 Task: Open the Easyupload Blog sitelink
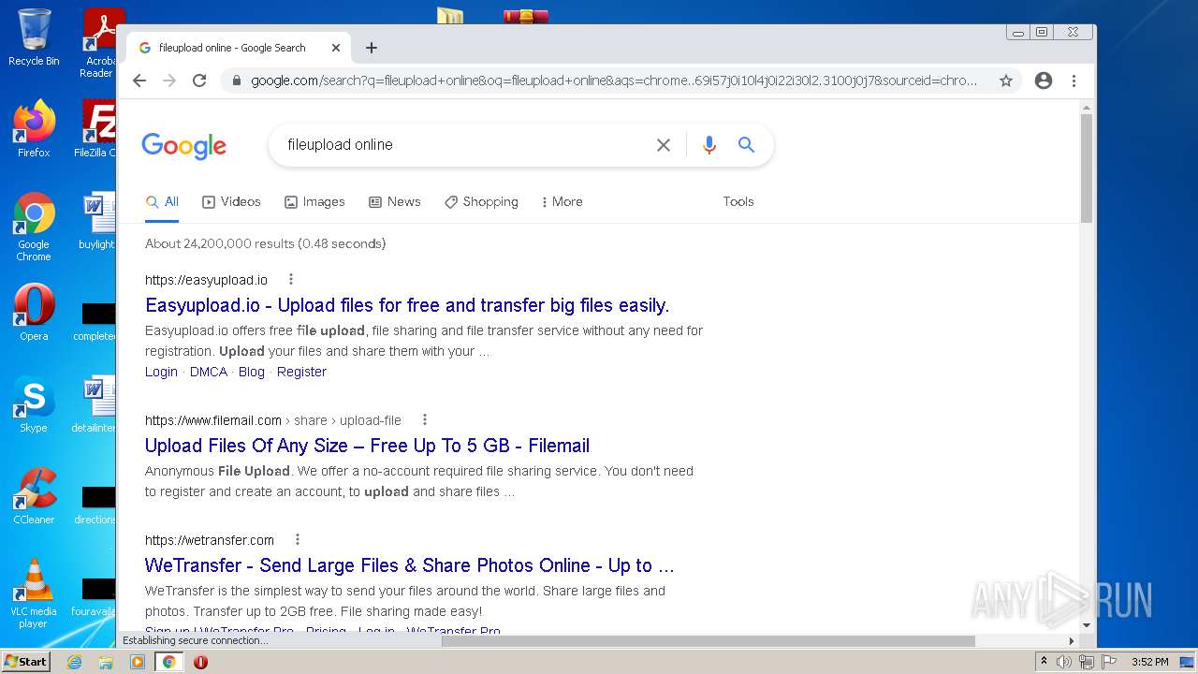point(252,372)
